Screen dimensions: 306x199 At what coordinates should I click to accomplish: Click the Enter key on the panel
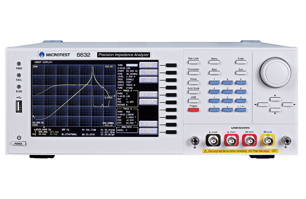pyautogui.click(x=241, y=62)
